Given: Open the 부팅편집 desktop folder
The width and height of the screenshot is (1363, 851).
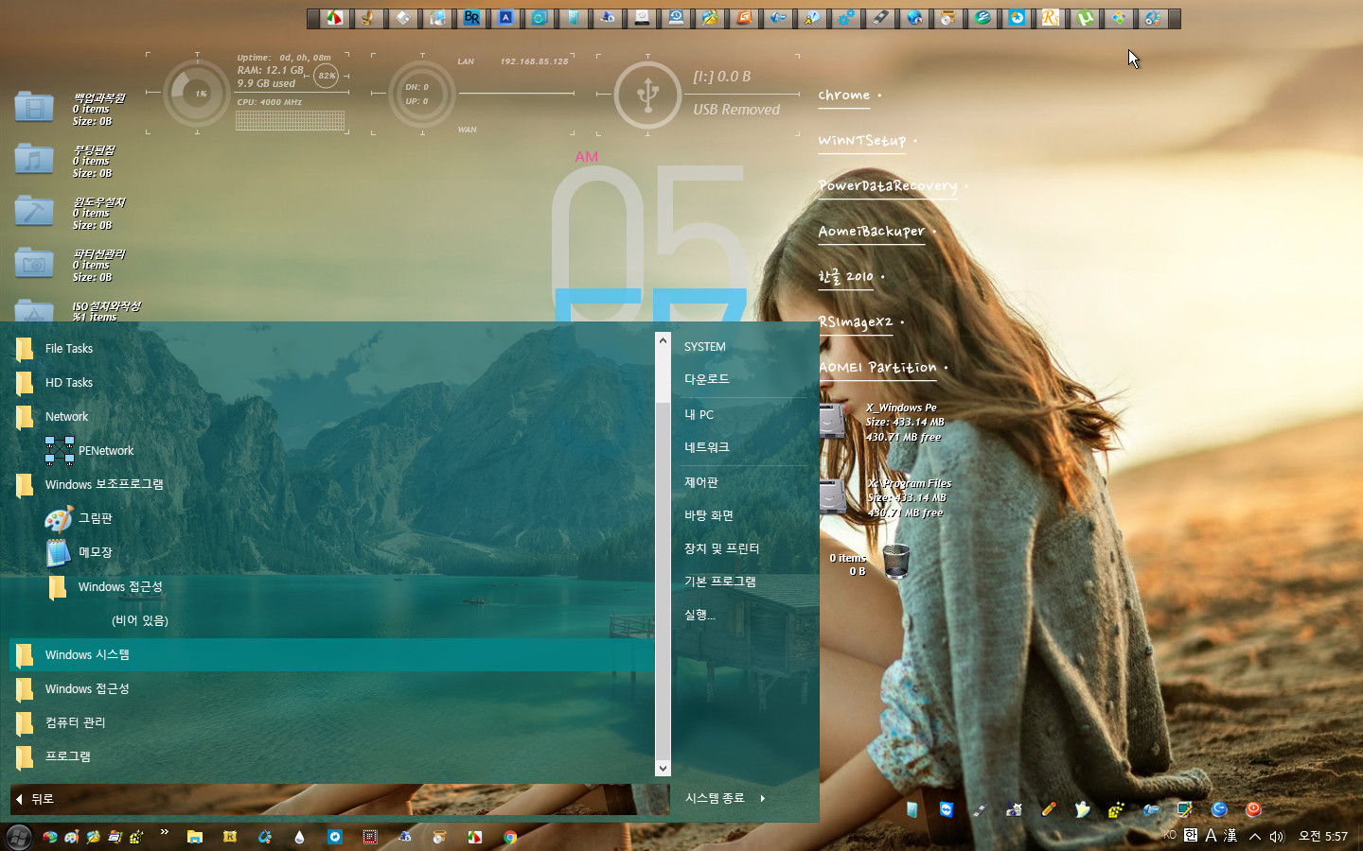Looking at the screenshot, I should point(34,159).
